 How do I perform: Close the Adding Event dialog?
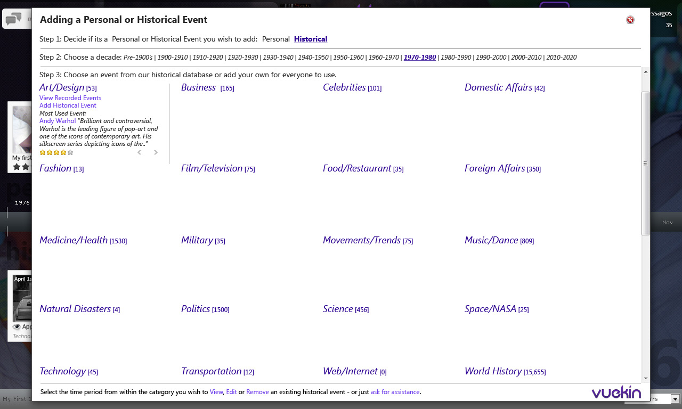[630, 20]
